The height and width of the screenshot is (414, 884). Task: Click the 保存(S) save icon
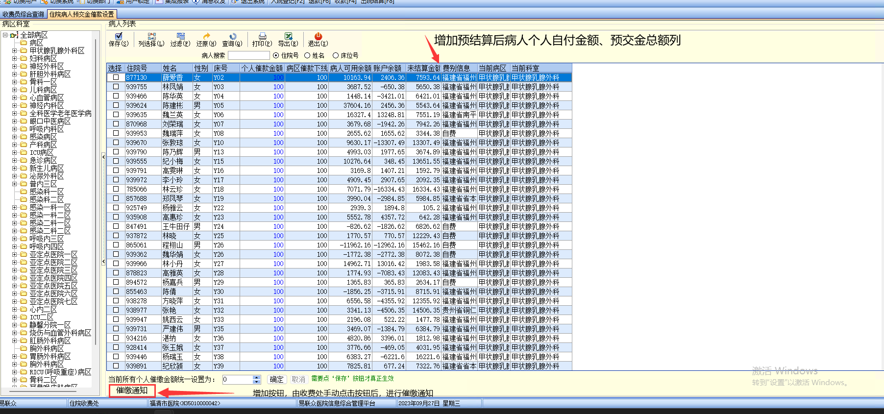point(119,37)
